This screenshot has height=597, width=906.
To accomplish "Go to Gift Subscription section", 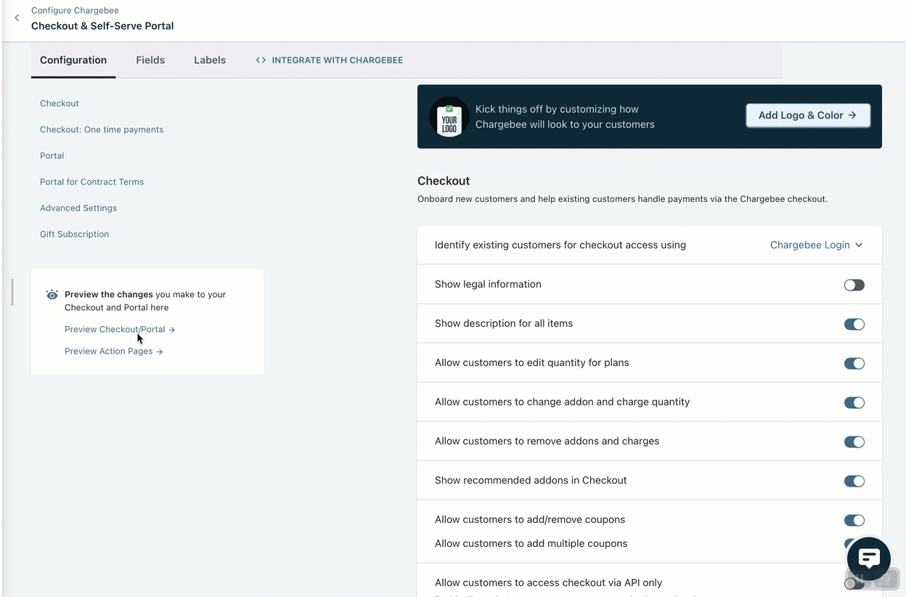I will (74, 234).
